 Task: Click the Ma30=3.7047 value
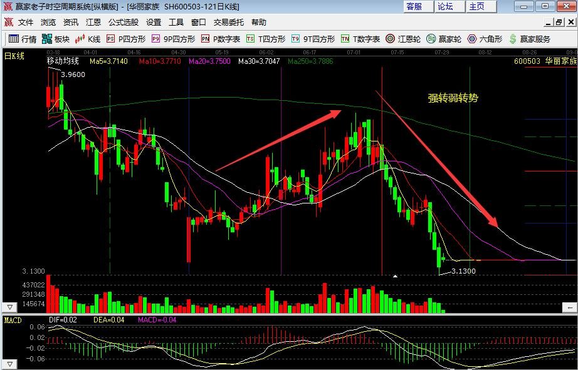tap(259, 61)
